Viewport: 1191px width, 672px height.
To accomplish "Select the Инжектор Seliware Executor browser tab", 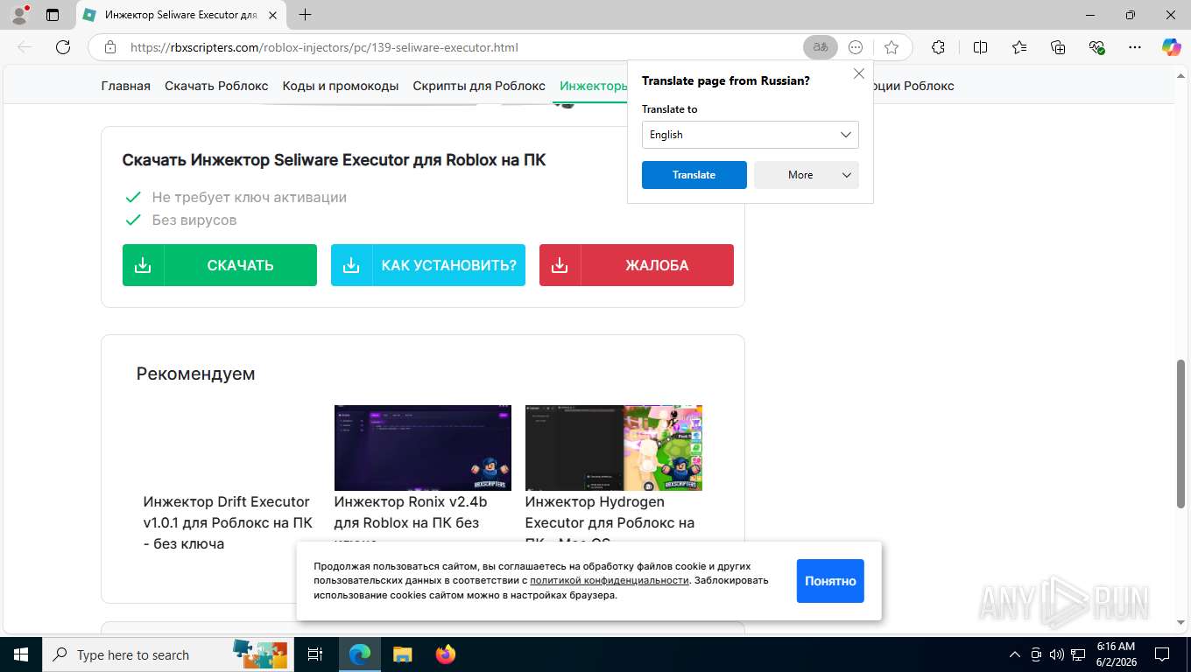I will tap(180, 15).
